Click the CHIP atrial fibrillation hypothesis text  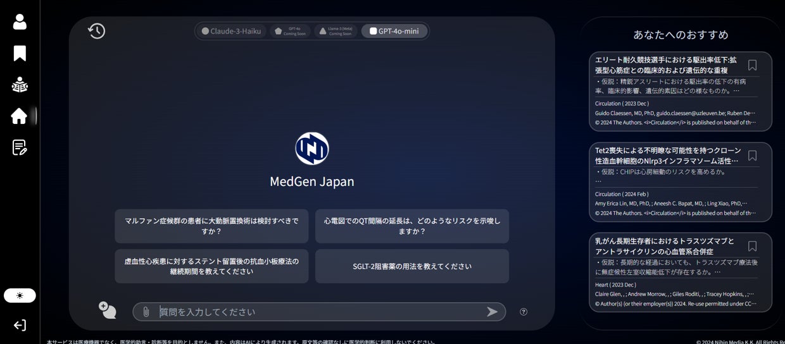pos(661,171)
